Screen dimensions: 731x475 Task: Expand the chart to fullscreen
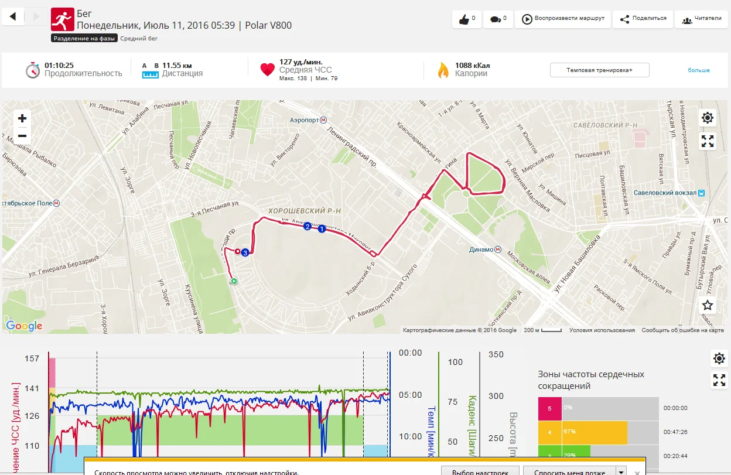[719, 380]
